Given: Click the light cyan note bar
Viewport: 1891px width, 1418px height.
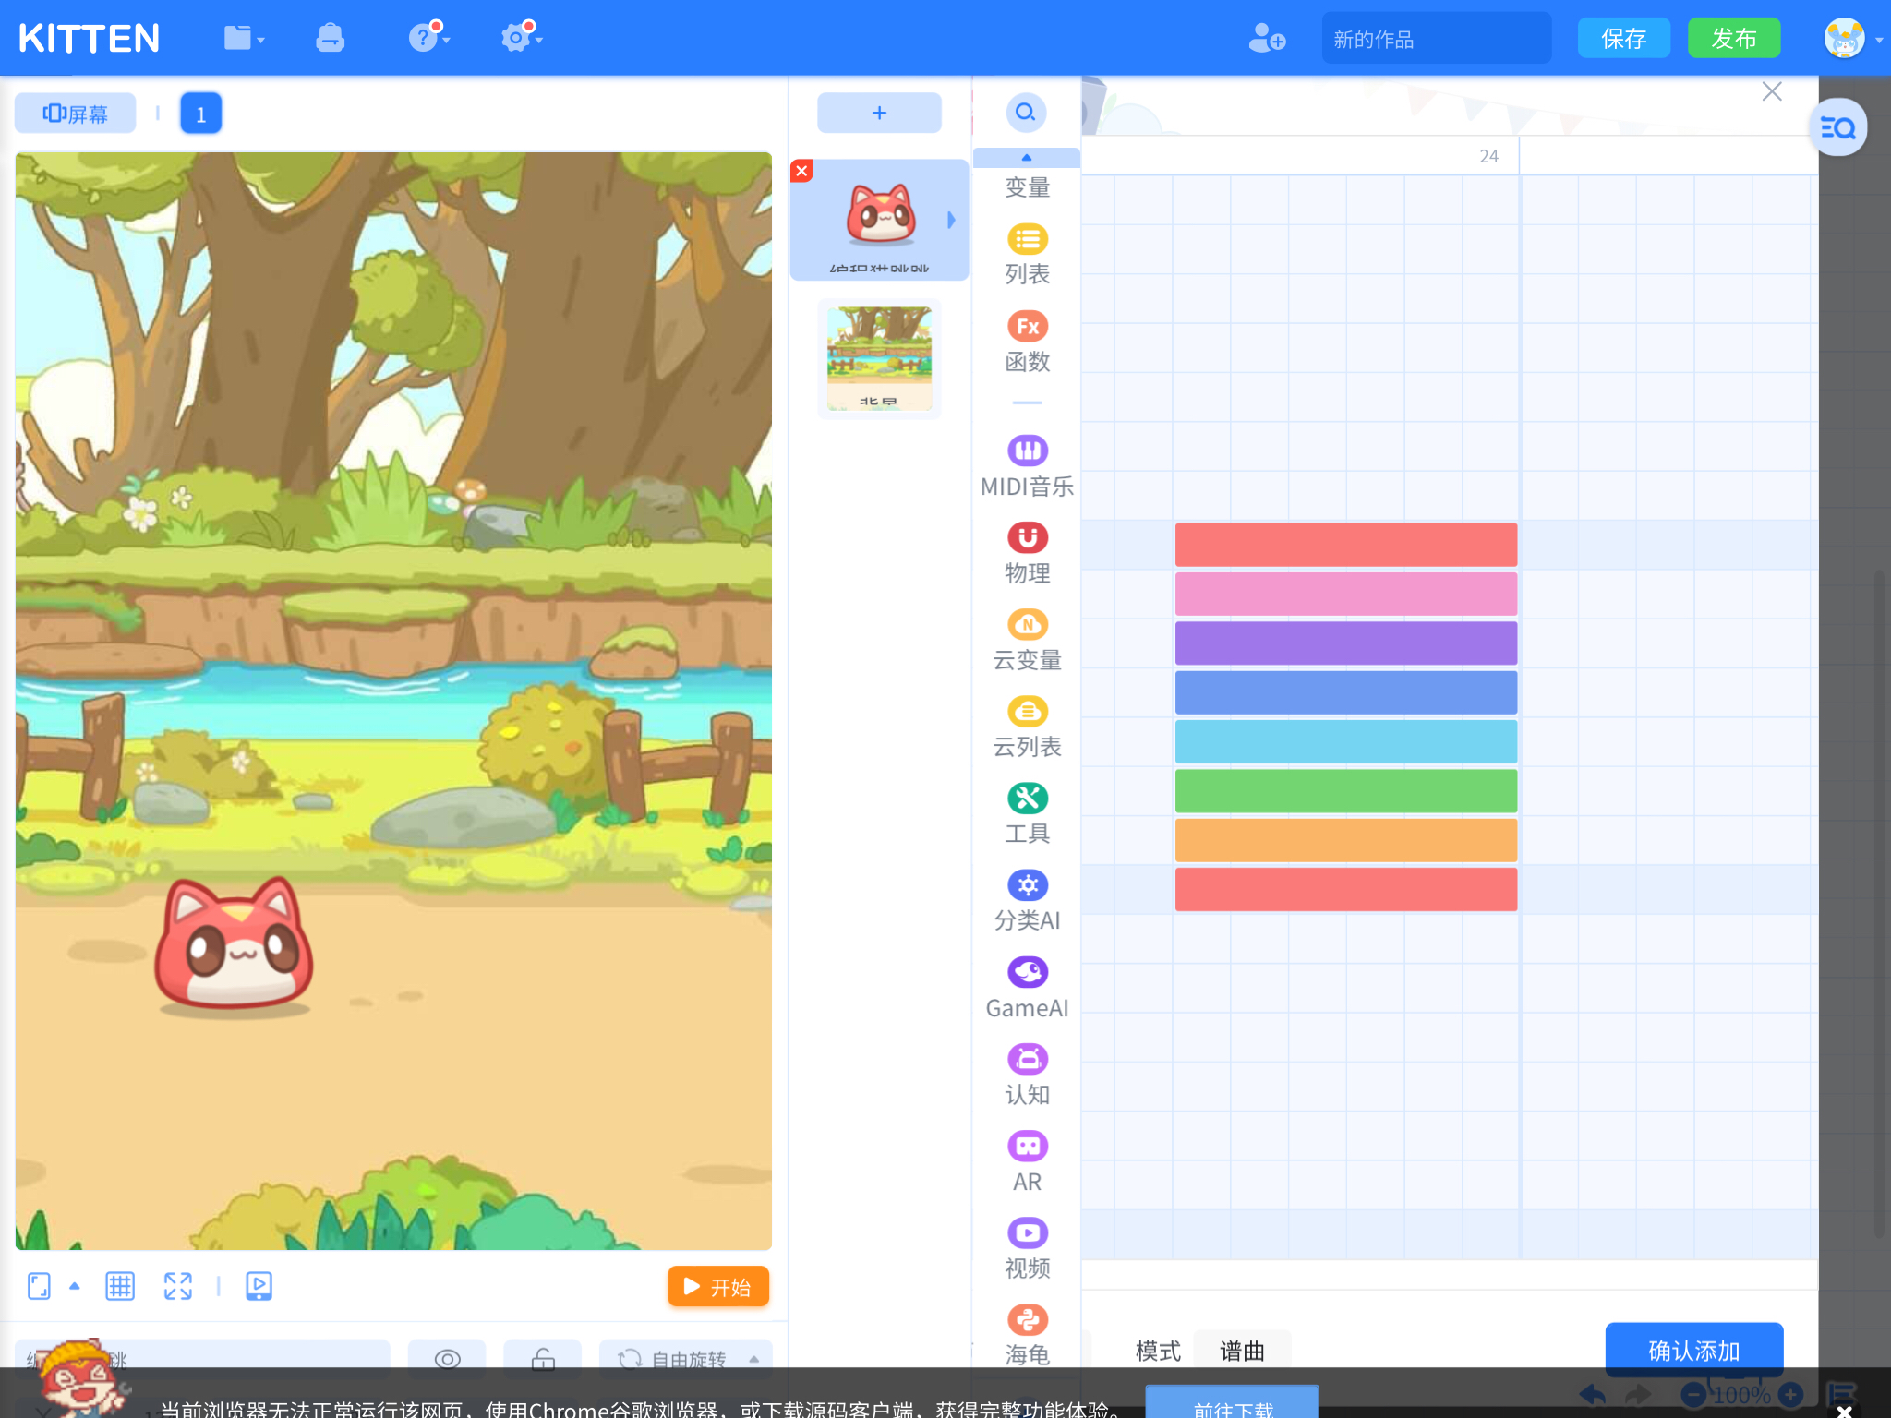Looking at the screenshot, I should 1345,741.
